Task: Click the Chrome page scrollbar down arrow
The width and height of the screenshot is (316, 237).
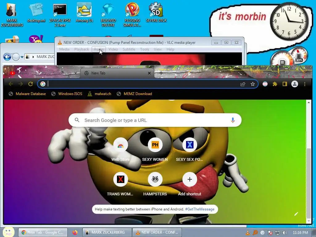Action: click(x=309, y=221)
